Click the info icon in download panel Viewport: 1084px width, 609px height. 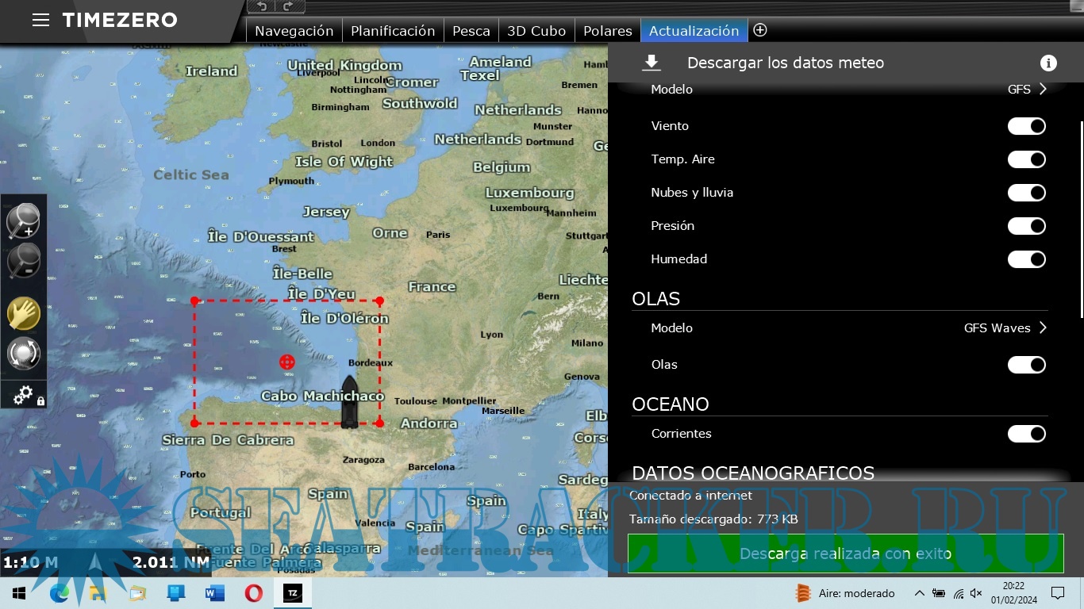1048,63
